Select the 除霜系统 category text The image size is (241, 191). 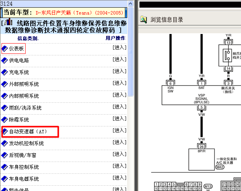click(x=19, y=120)
